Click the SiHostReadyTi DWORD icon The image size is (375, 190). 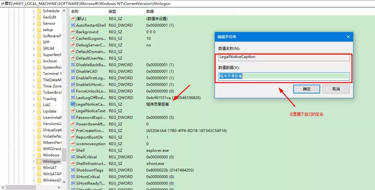73,183
